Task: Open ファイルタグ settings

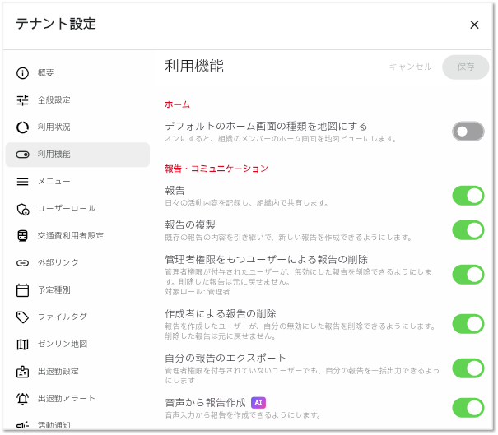Action: (77, 317)
